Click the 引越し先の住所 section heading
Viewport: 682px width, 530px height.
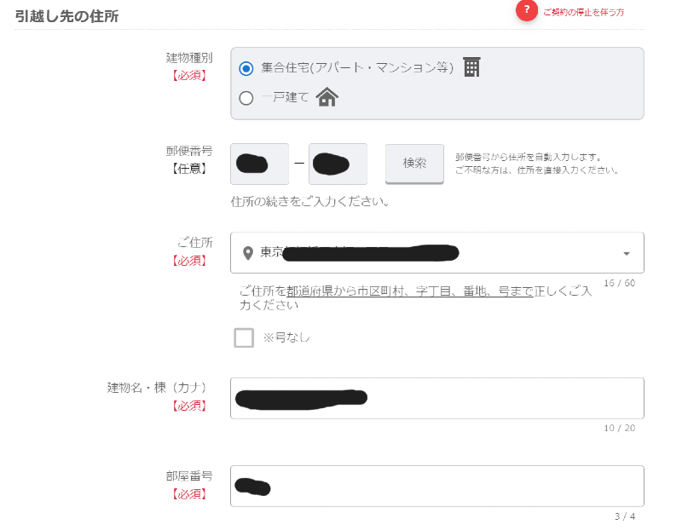pos(67,16)
